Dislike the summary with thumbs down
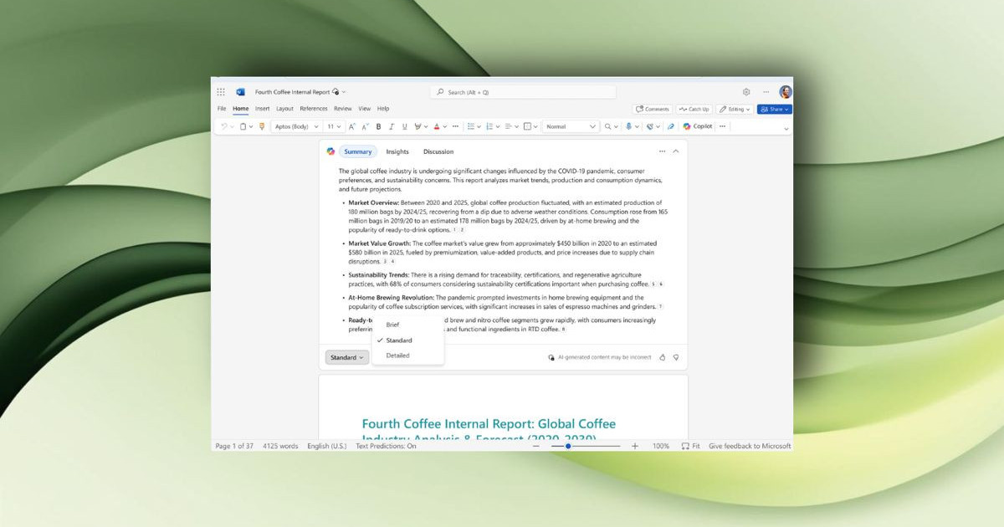The width and height of the screenshot is (1004, 527). (676, 357)
